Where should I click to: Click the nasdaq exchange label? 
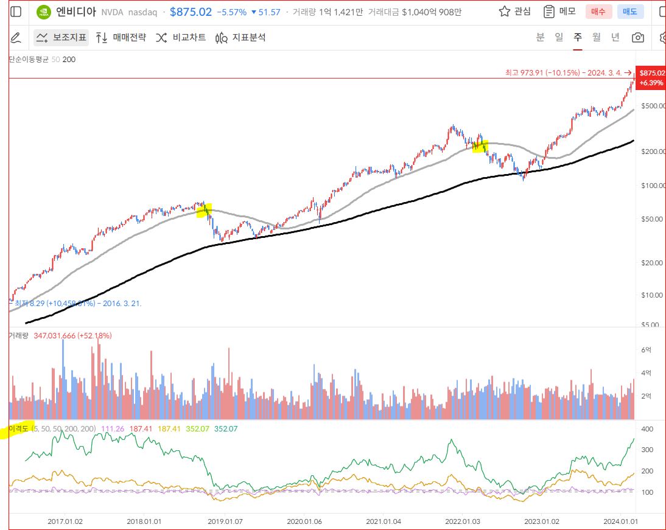[x=142, y=12]
